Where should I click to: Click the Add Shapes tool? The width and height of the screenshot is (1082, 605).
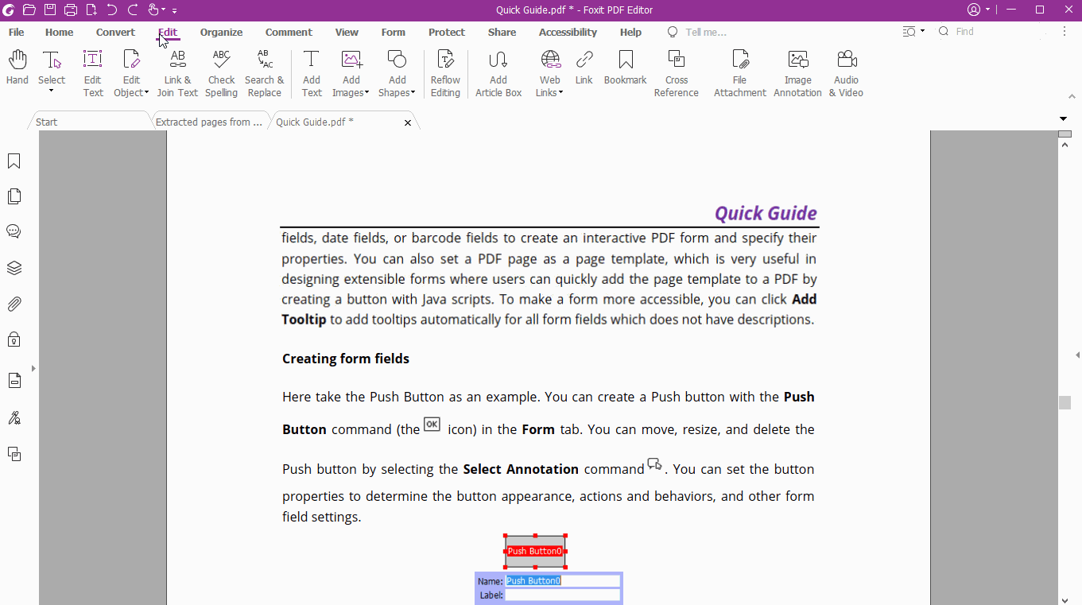[x=397, y=74]
